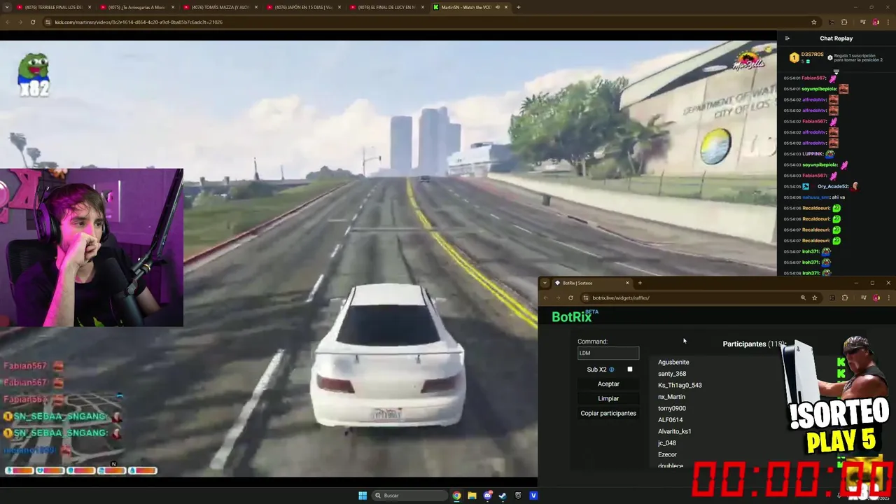Viewport: 896px width, 504px height.
Task: Click the Chat Replay title
Action: 836,38
